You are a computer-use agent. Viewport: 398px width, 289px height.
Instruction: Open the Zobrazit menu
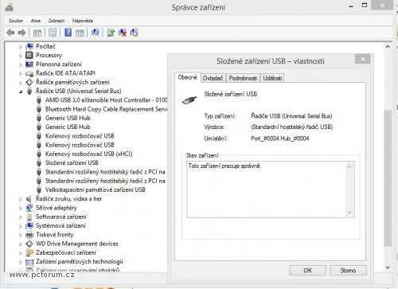[x=57, y=21]
